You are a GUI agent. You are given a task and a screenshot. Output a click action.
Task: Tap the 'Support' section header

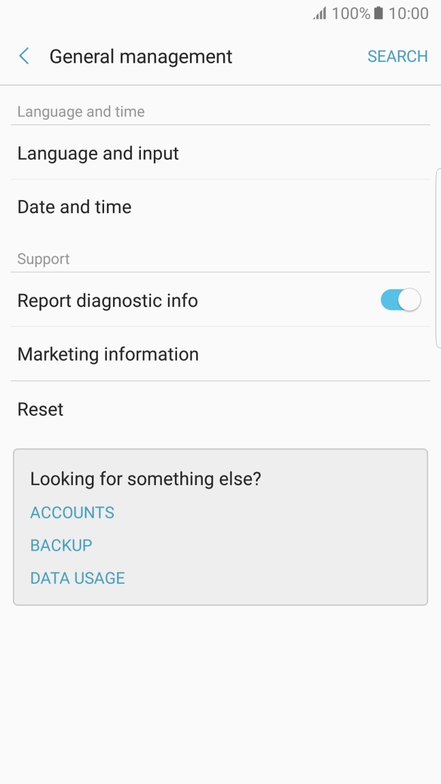point(44,259)
